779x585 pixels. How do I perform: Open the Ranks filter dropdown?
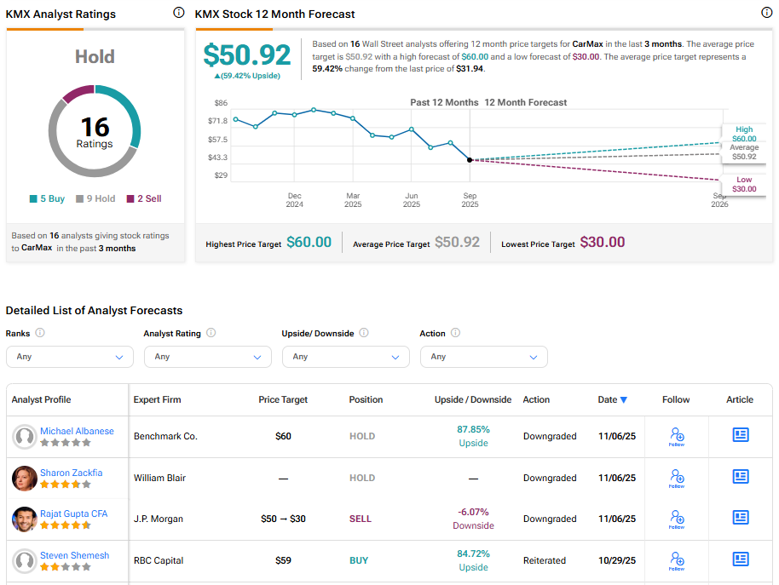click(70, 357)
